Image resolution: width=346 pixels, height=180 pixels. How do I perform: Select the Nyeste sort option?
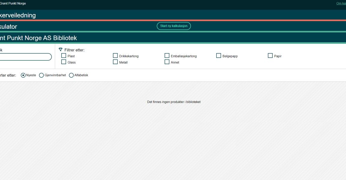tap(23, 75)
